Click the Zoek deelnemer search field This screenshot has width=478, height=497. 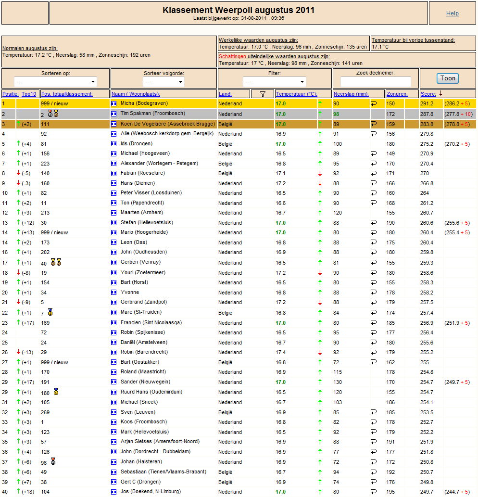tap(376, 82)
